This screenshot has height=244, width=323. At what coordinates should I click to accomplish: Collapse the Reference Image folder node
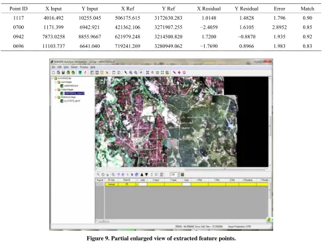coord(56,97)
